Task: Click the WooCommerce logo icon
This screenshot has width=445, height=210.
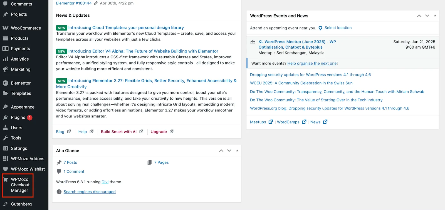Action: point(5,28)
